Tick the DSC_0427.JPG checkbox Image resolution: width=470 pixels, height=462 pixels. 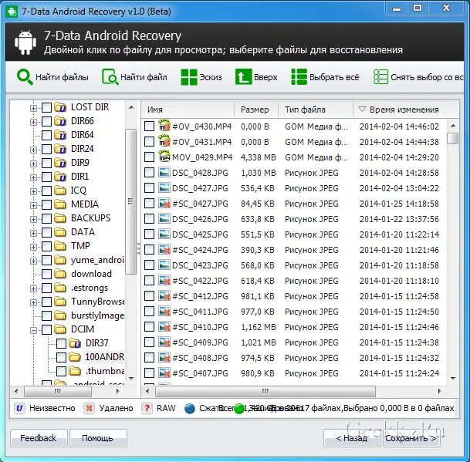pos(149,188)
